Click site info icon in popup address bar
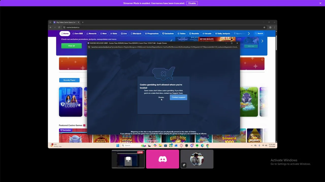325x182 pixels. (89, 47)
